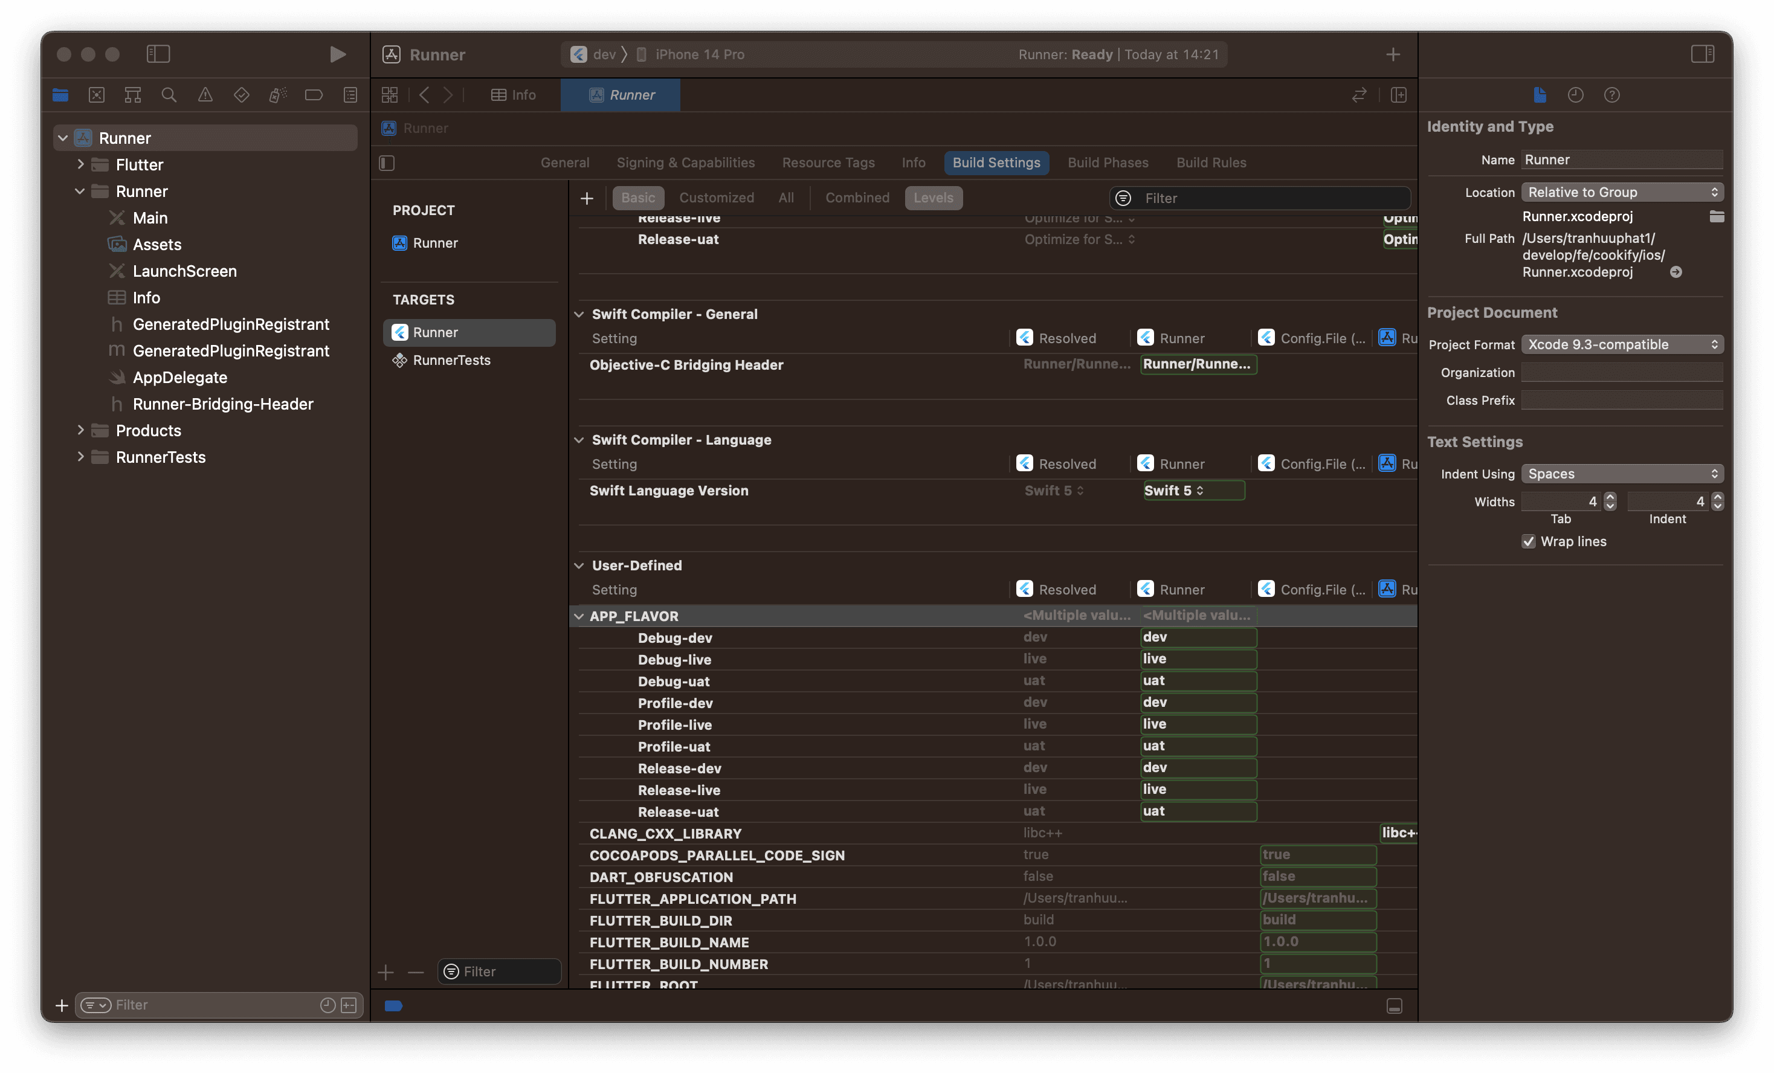Expand the RunnerTests folder
This screenshot has width=1774, height=1073.
pyautogui.click(x=80, y=457)
